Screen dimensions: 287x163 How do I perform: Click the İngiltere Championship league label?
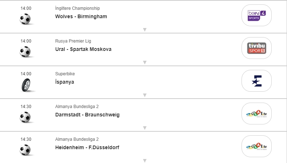[x=77, y=8]
